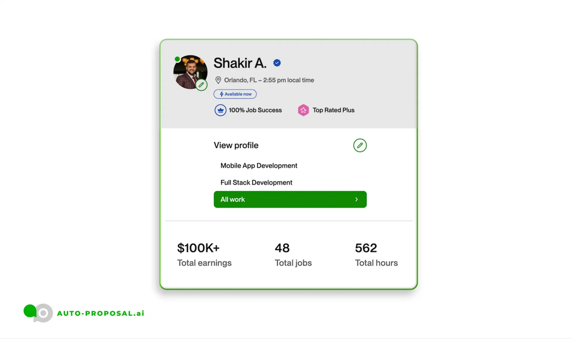572x339 pixels.
Task: Open the View profile heading
Action: (x=236, y=145)
